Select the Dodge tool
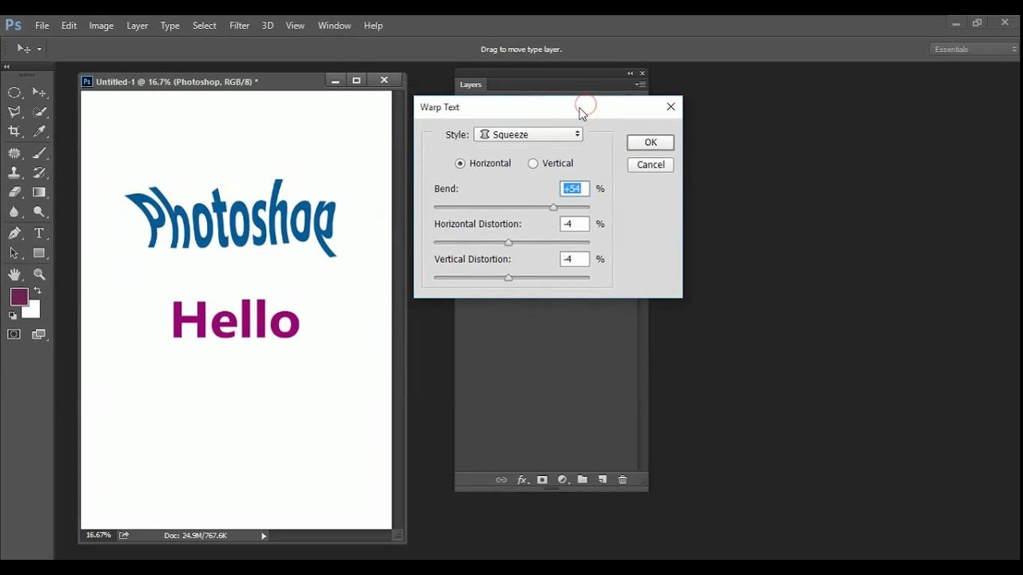This screenshot has width=1023, height=575. [39, 212]
